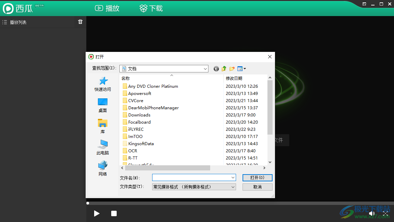Create a new folder
Image resolution: width=394 pixels, height=222 pixels.
click(232, 68)
